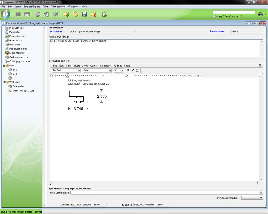Collapse the Prices tree folder
Viewport: 268px width, 214px height.
pyautogui.click(x=4, y=65)
